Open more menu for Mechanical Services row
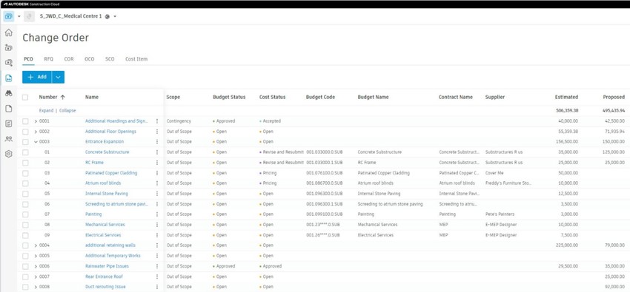630x292 pixels. pyautogui.click(x=157, y=225)
